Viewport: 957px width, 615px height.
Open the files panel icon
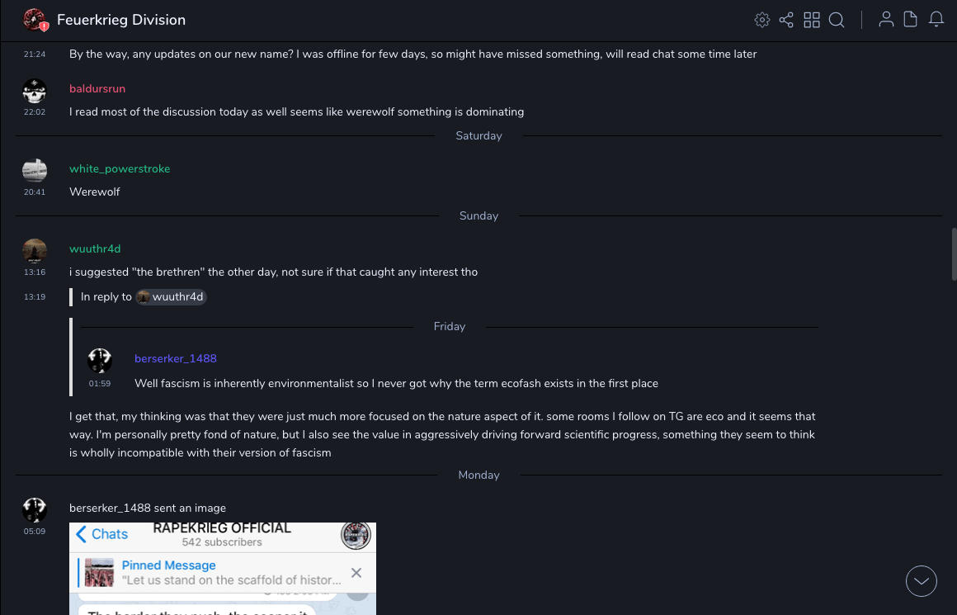[x=911, y=20]
